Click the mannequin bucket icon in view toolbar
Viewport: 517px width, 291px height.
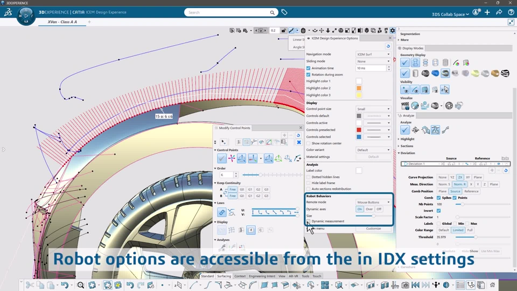coord(303,30)
